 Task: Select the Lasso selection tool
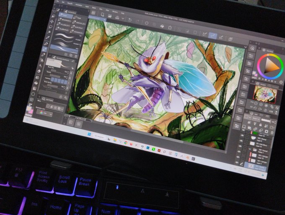51,27
